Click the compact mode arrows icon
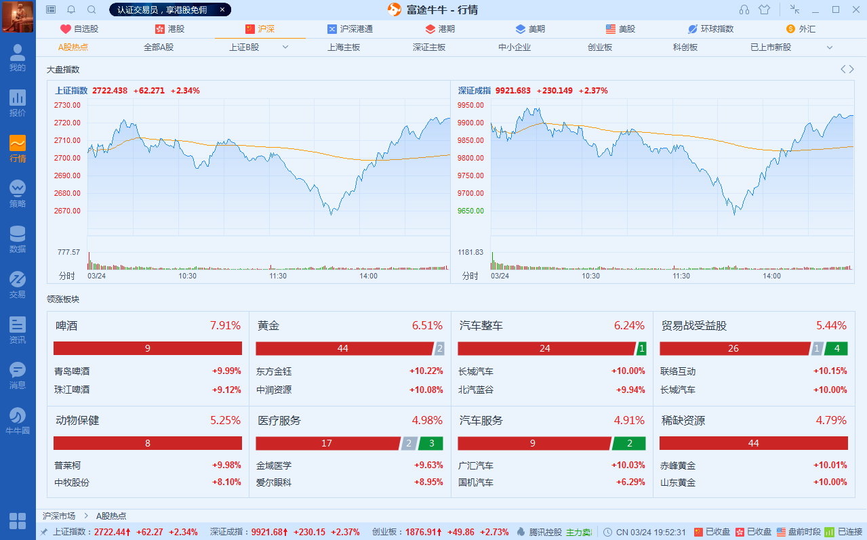 pyautogui.click(x=794, y=9)
